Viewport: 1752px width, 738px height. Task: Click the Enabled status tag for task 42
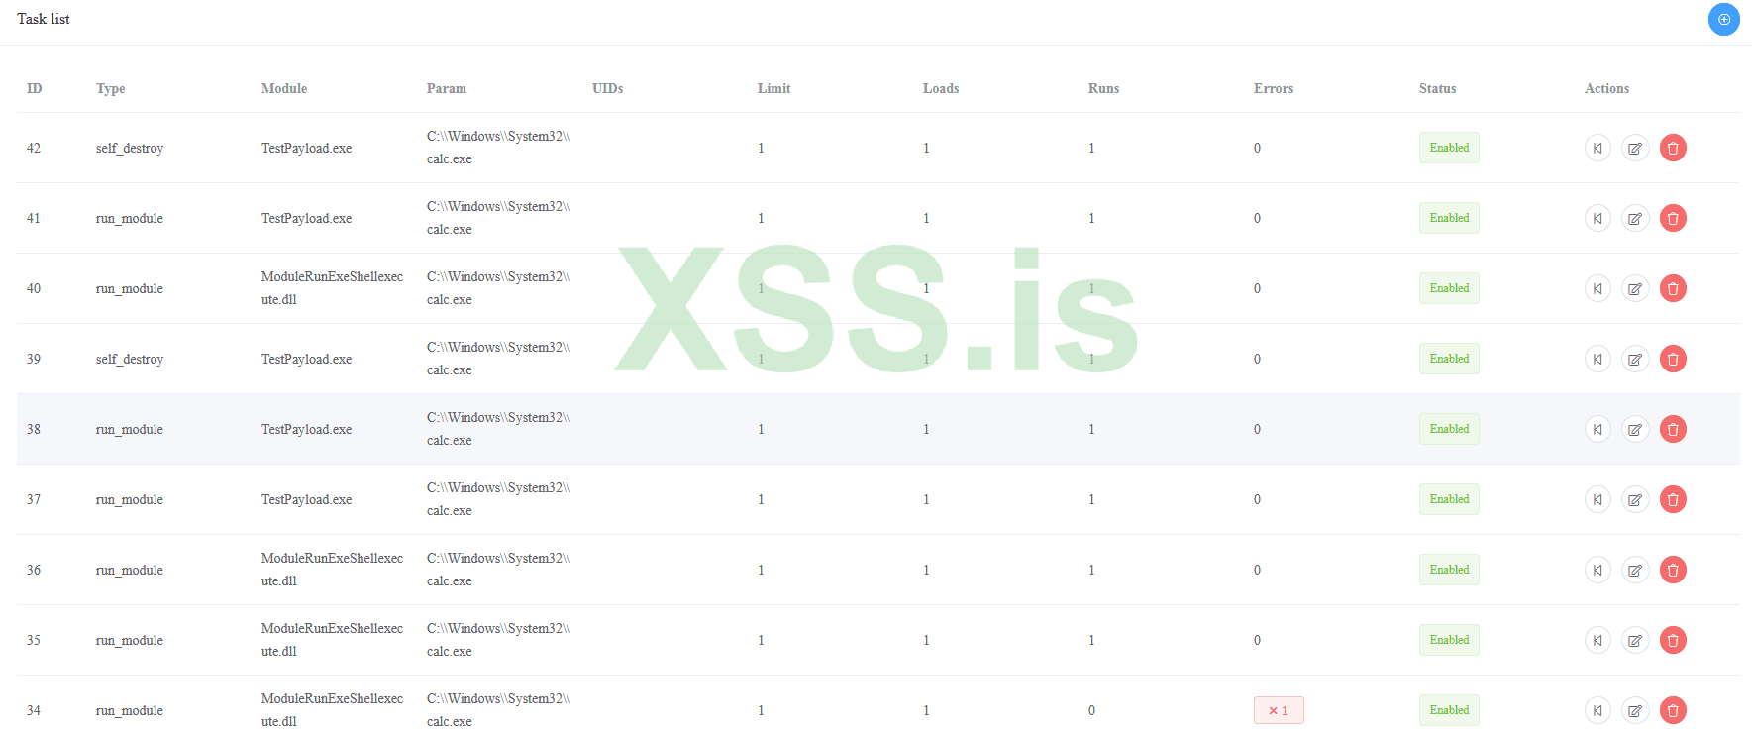point(1449,148)
